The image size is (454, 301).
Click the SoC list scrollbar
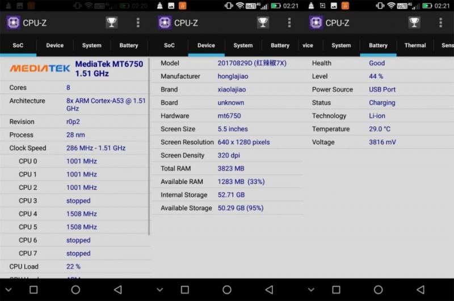click(149, 147)
